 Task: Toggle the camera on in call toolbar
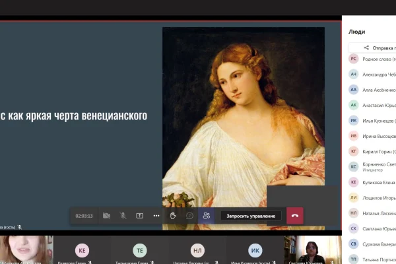(x=106, y=215)
